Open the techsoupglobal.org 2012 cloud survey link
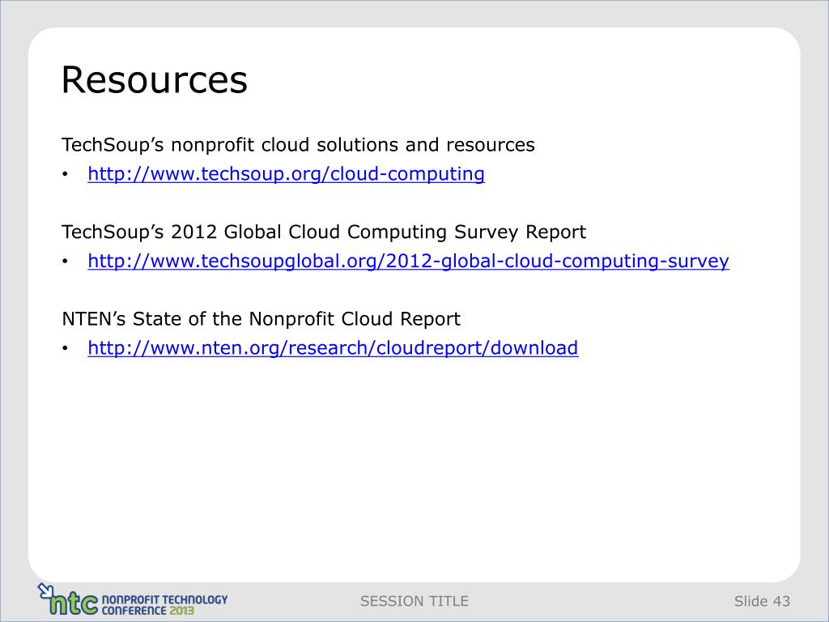Viewport: 829px width, 622px height. (408, 262)
